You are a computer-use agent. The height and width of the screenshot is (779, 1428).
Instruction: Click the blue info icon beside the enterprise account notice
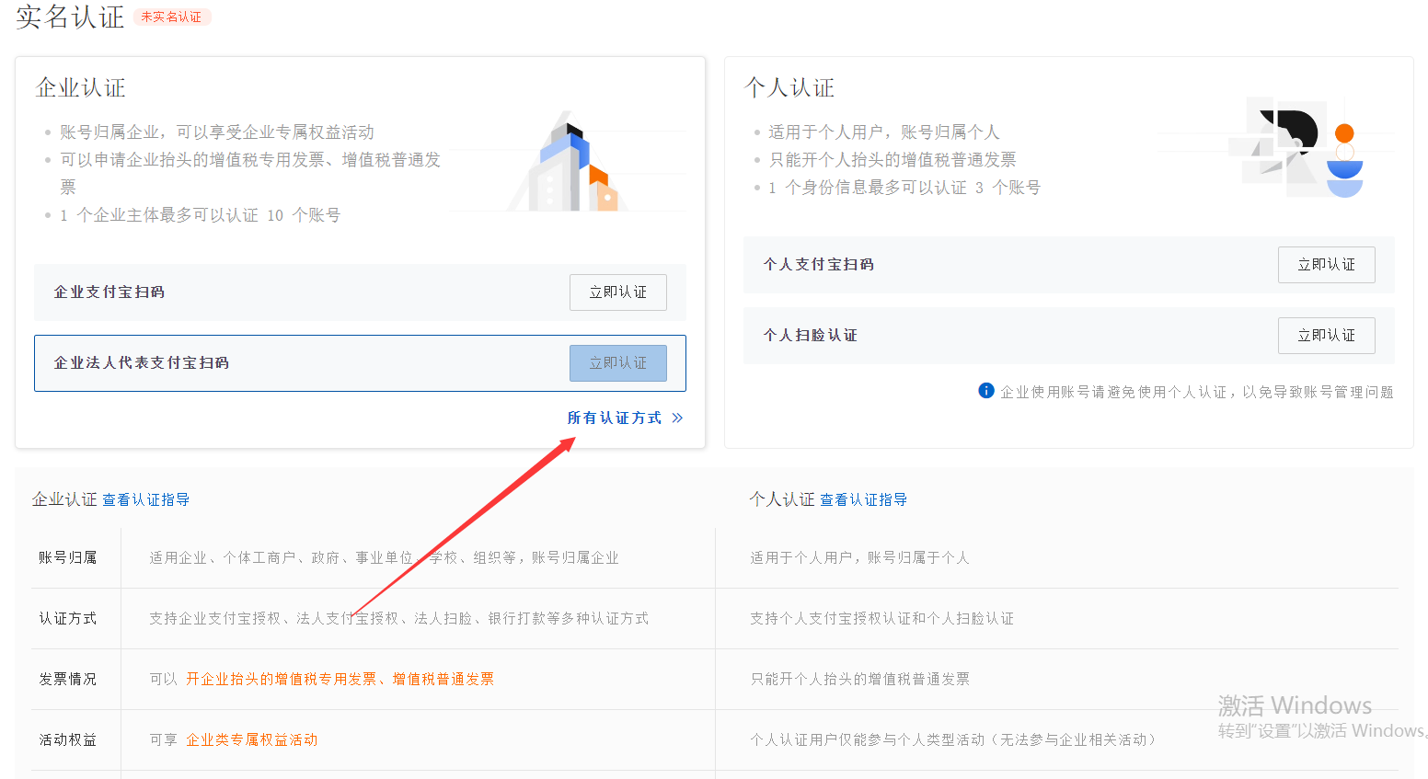click(x=985, y=391)
